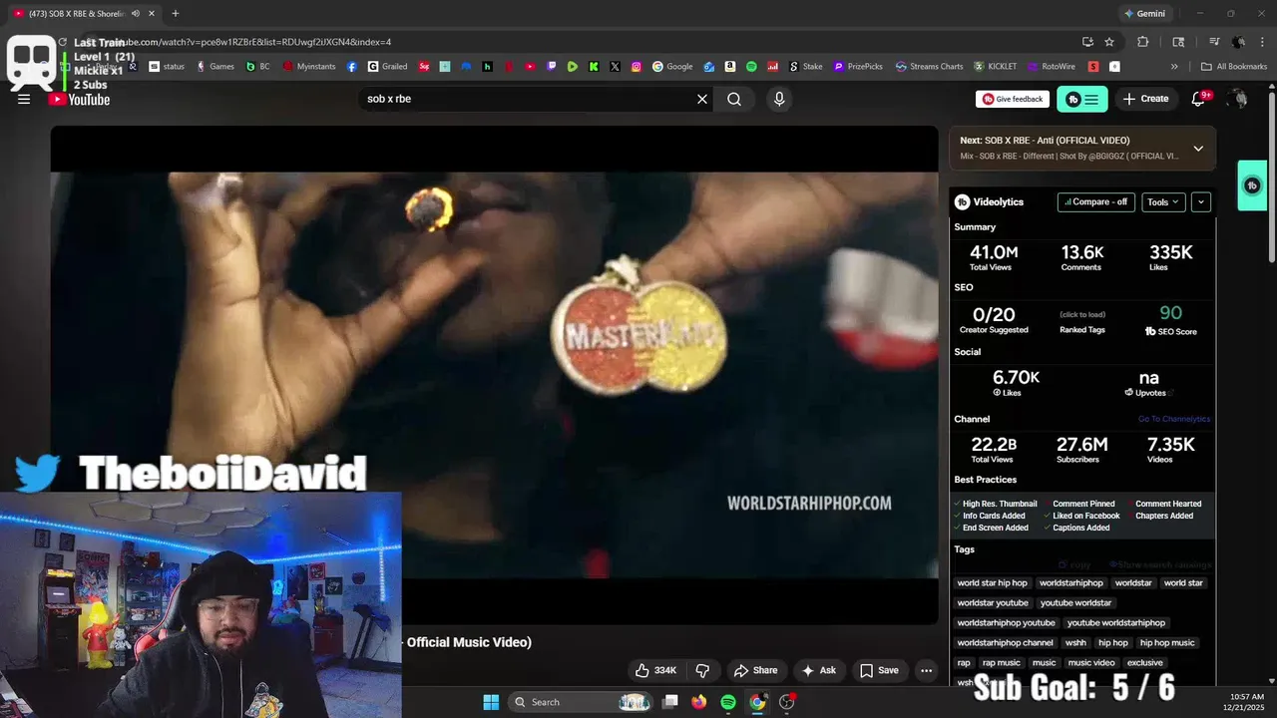Expand the Next video playlist panel
1277x718 pixels.
pos(1198,149)
